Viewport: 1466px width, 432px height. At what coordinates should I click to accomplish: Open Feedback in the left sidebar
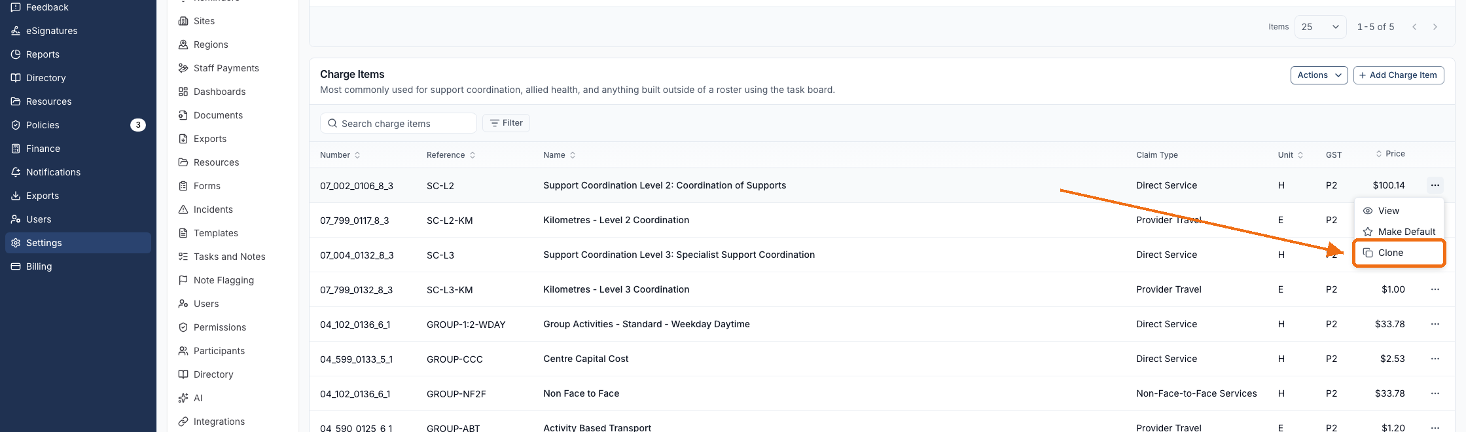(x=78, y=7)
